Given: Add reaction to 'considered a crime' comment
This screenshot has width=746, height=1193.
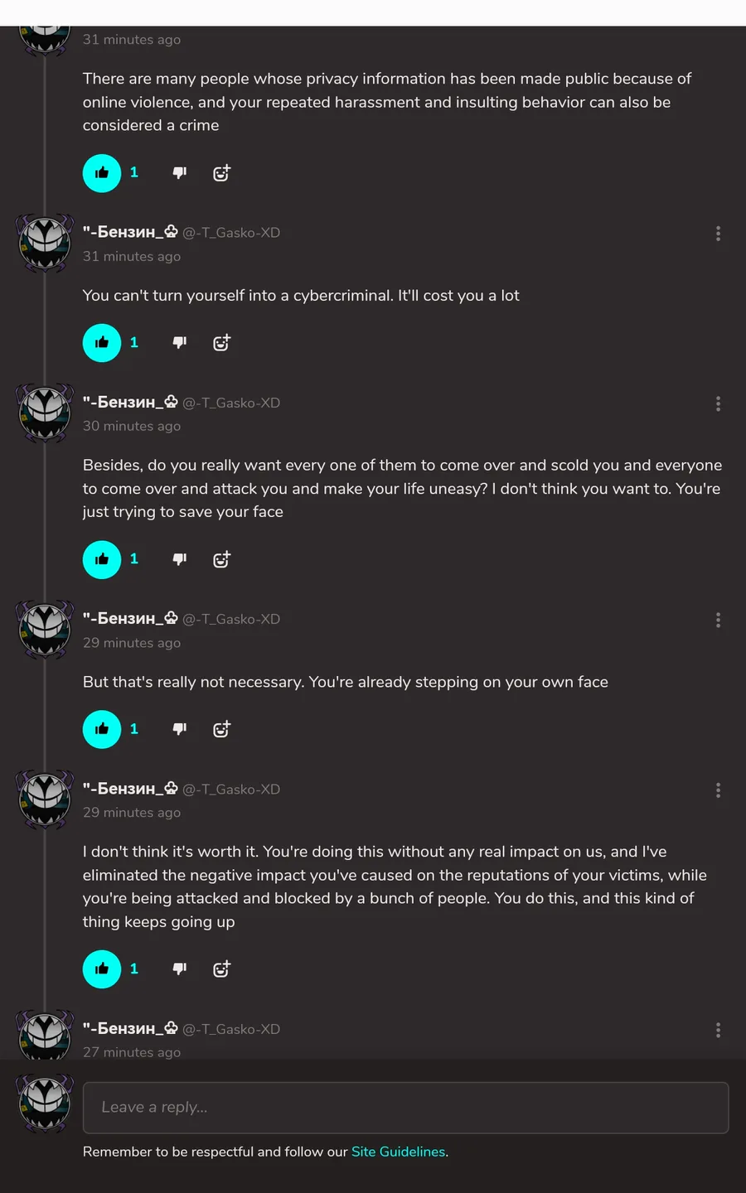Looking at the screenshot, I should [x=221, y=173].
